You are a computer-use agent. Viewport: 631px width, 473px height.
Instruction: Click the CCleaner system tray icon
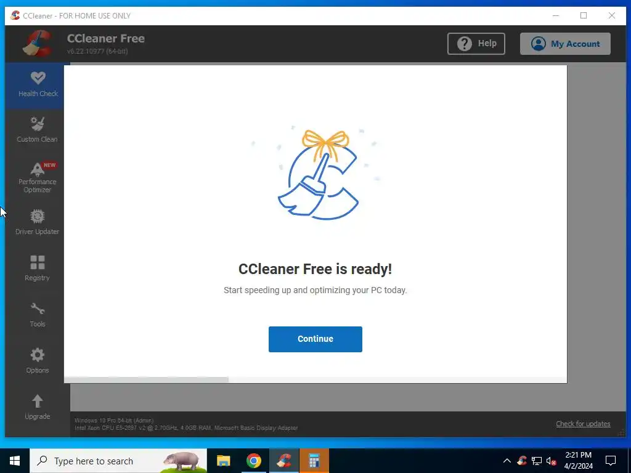point(522,461)
